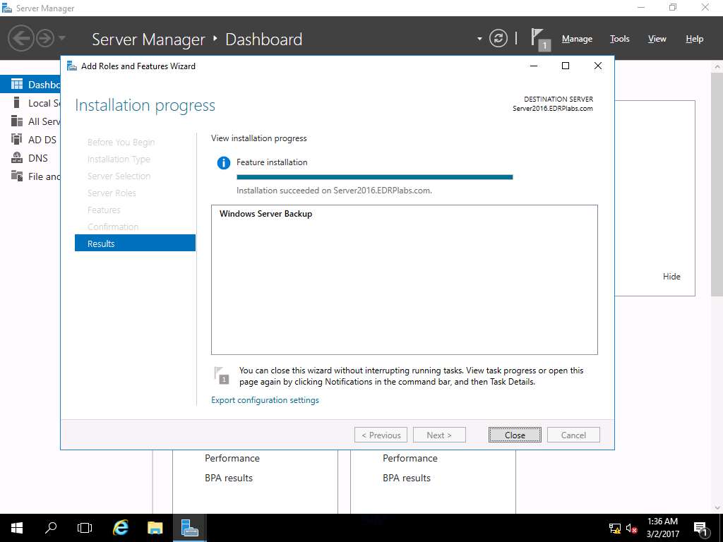Viewport: 723px width, 542px height.
Task: Click the network status tray icon
Action: pyautogui.click(x=615, y=529)
